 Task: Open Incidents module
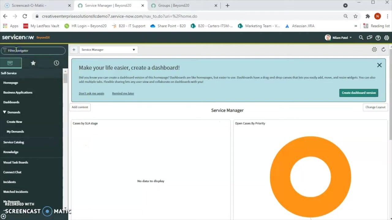click(9, 182)
